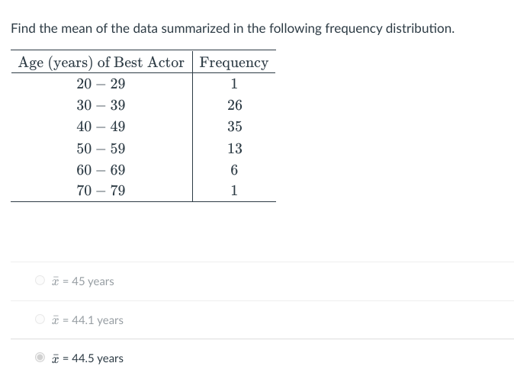Click the frequency value 13

(235, 149)
